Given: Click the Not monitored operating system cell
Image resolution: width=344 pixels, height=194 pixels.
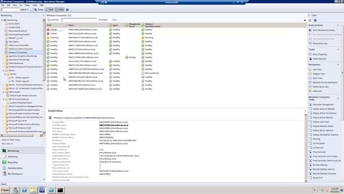Looking at the screenshot, I should [150, 73].
